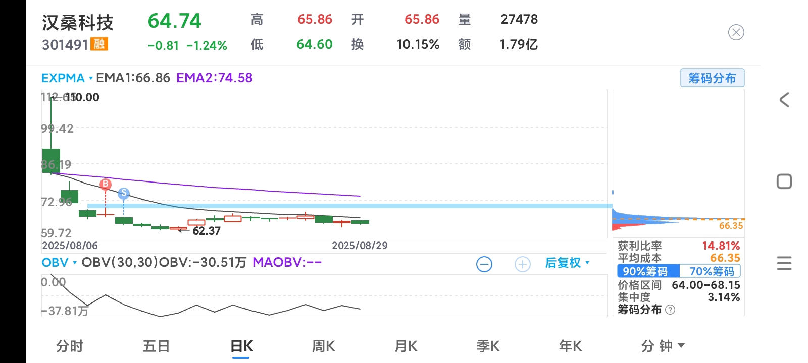The image size is (808, 363).
Task: Switch to the 月K tab
Action: [406, 346]
